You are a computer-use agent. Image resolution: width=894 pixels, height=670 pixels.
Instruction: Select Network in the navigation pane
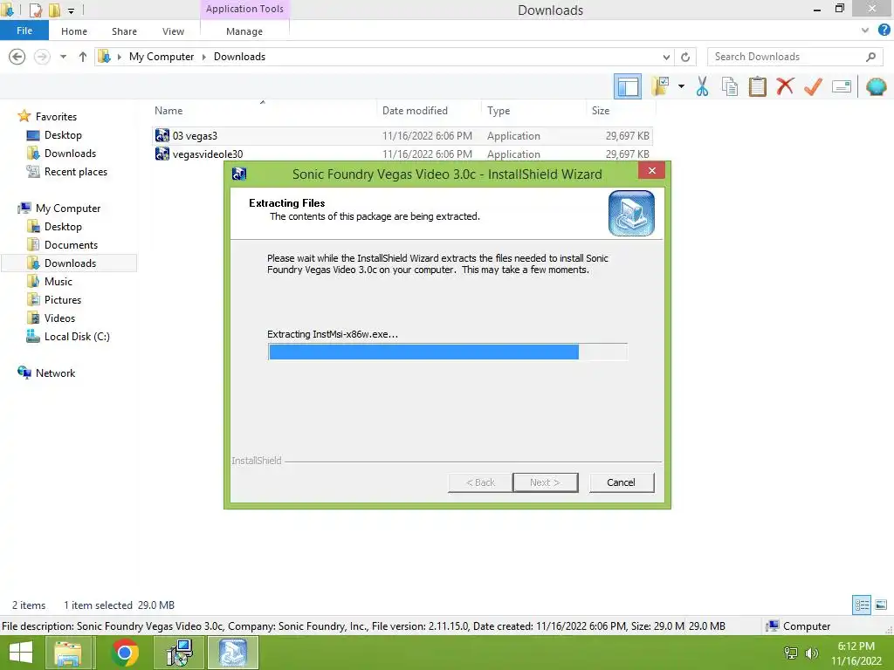click(46, 373)
